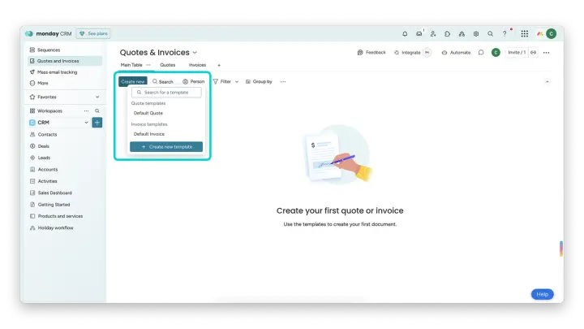Screen dimensions: 584x329
Task: Open the inbox icon in top bar
Action: coord(419,33)
